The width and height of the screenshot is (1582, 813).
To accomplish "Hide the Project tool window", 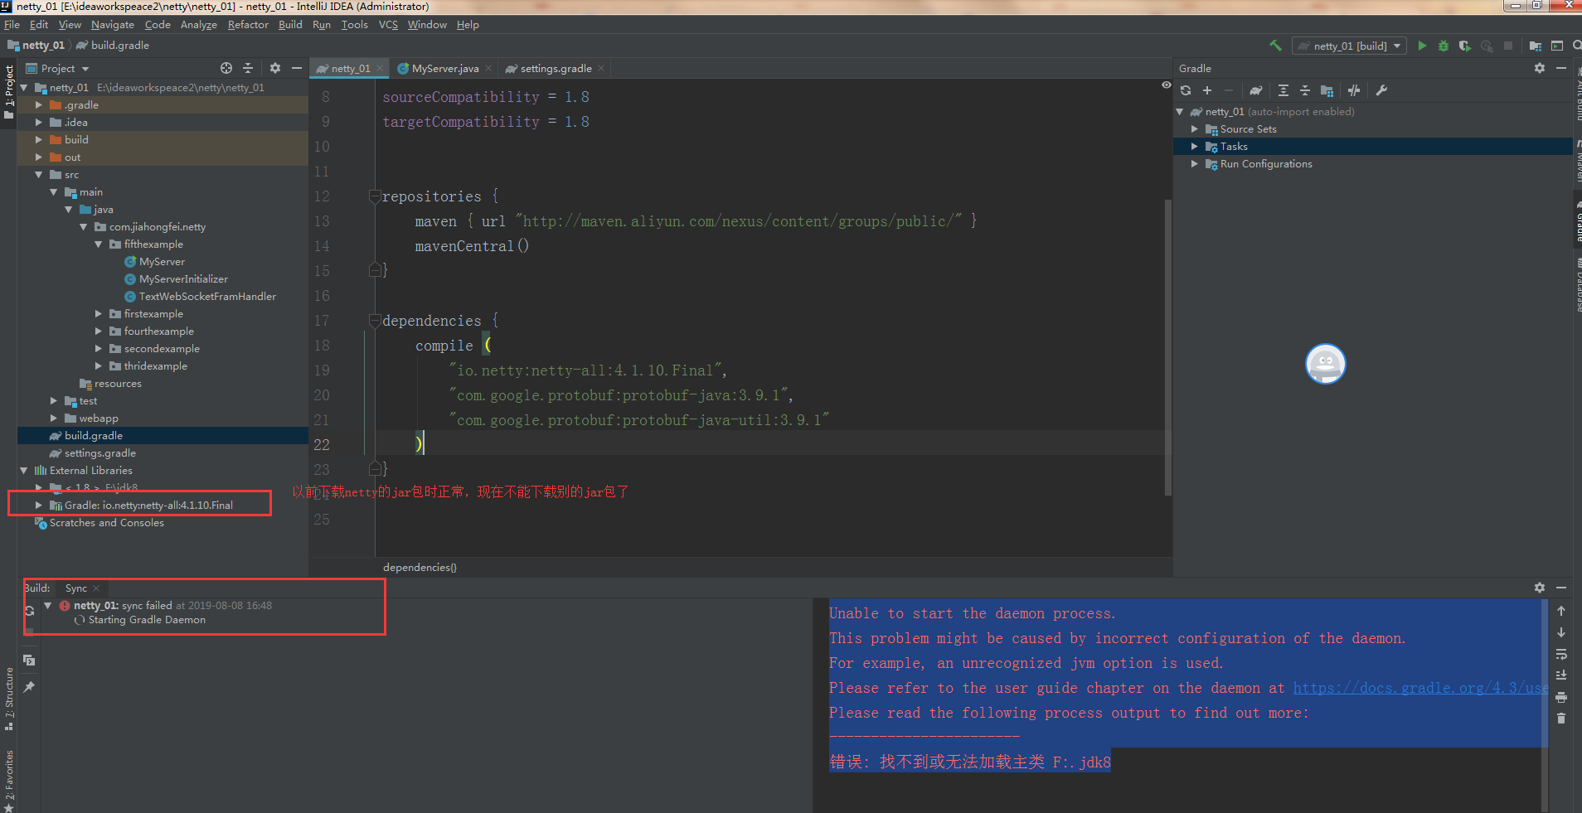I will [x=297, y=68].
